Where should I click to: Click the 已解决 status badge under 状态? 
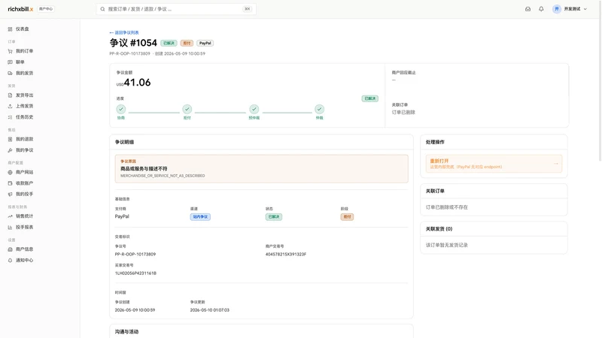tap(274, 217)
